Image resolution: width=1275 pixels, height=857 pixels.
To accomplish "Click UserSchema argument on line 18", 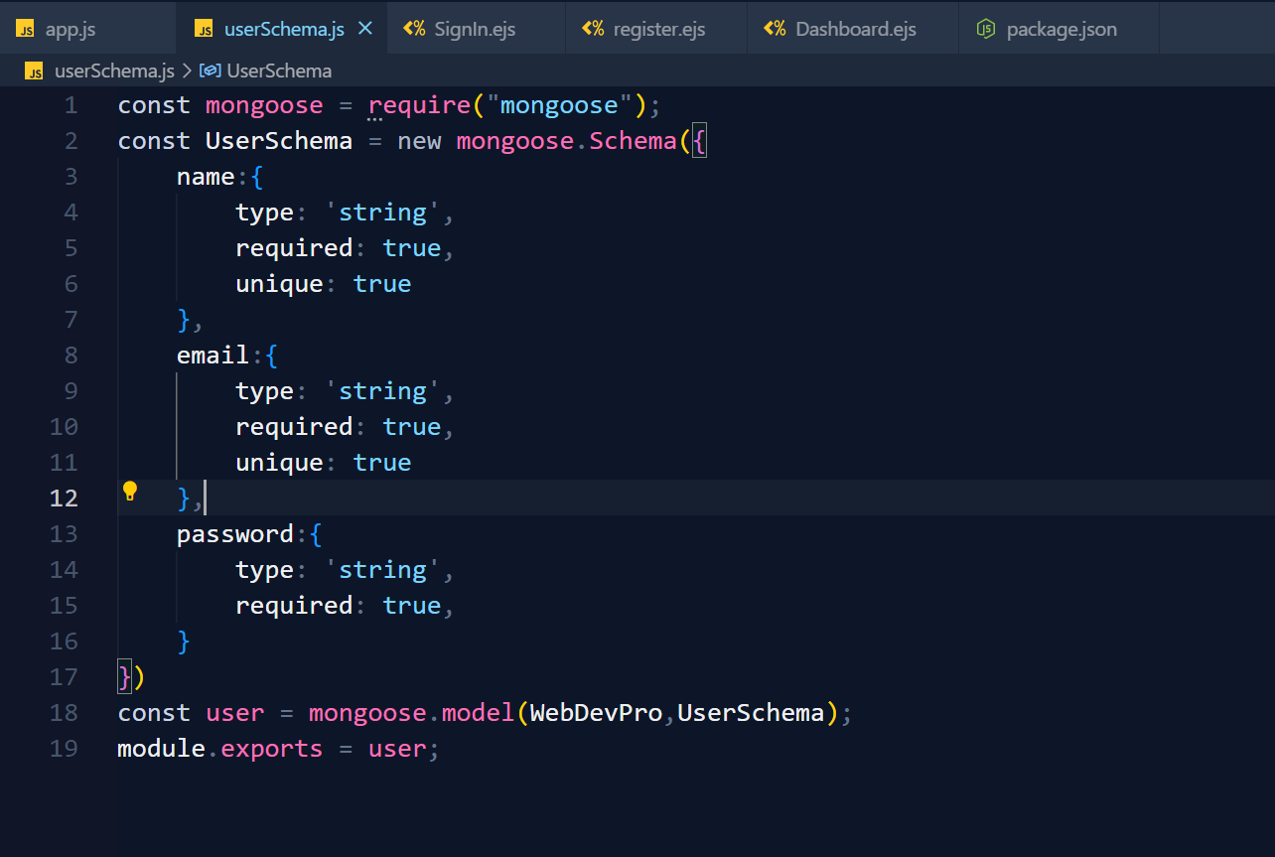I will click(751, 713).
